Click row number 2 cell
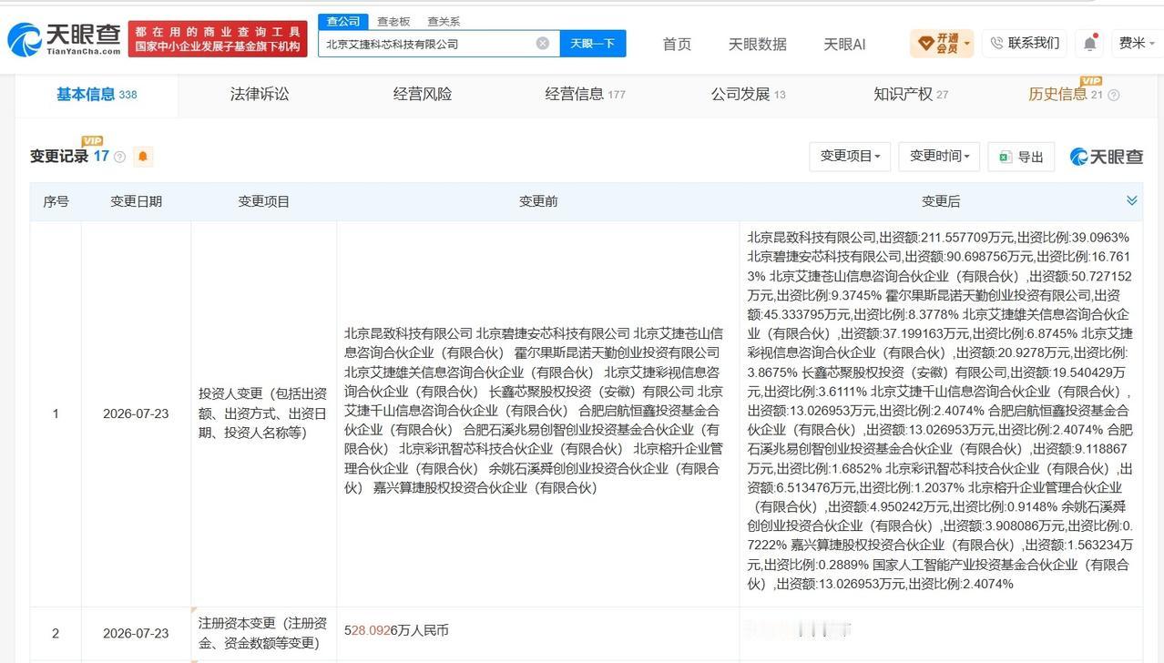 (56, 633)
